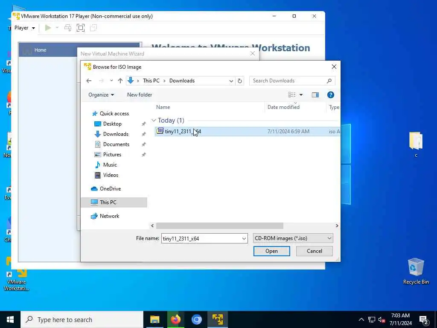This screenshot has width=437, height=328.
Task: Open Documents in the navigation pane
Action: (116, 144)
